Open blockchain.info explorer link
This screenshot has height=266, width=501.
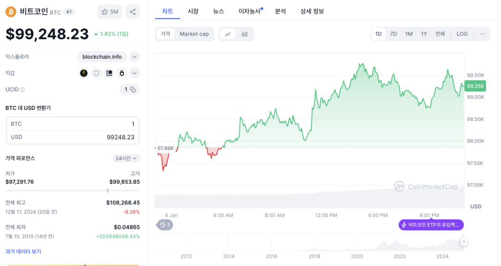click(x=102, y=57)
